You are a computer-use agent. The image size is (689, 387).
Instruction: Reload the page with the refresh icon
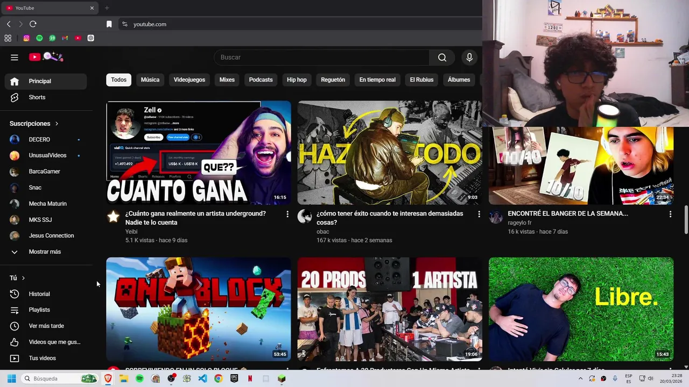(33, 24)
